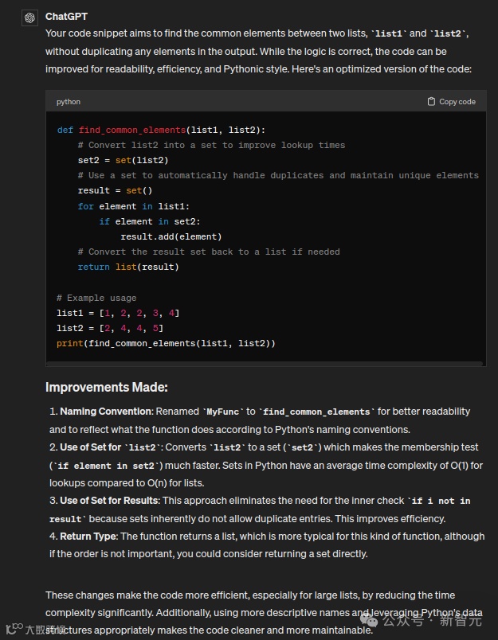Click the '# Convert the result set back' comment

[209, 252]
